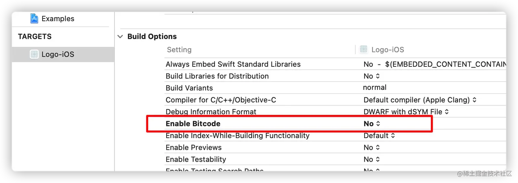
Task: Click the Logo-iOS target icon in sidebar
Action: 34,54
